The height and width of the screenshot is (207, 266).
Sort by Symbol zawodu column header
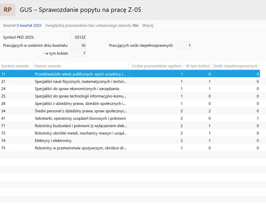click(15, 66)
